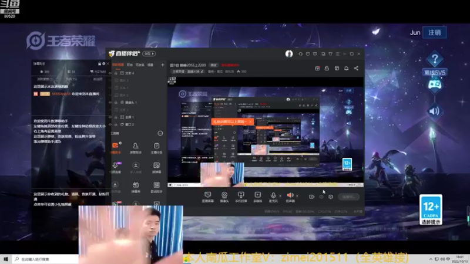
Task: Click the red warning text link
Action: click(x=230, y=65)
